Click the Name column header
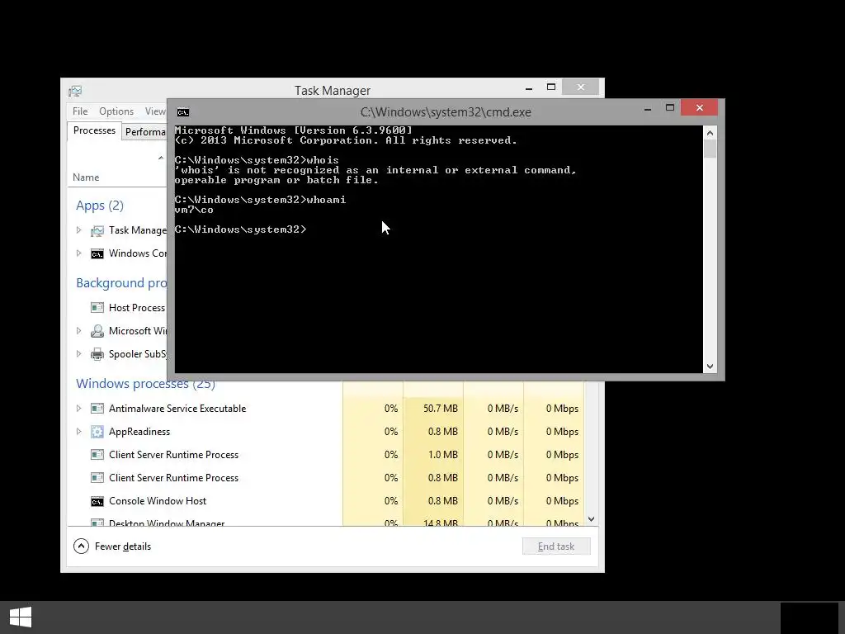The image size is (845, 634). click(x=86, y=177)
